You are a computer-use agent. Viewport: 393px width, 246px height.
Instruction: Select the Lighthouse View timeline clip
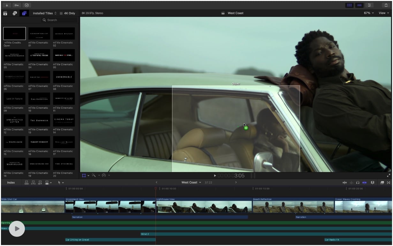click(x=204, y=205)
